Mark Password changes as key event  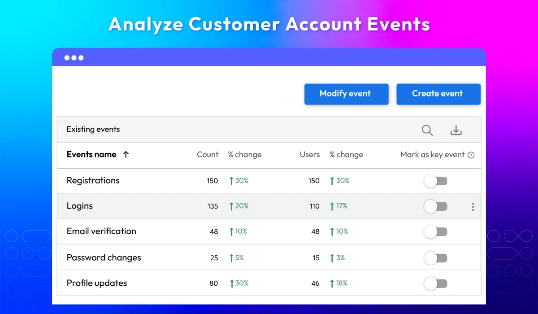[436, 258]
